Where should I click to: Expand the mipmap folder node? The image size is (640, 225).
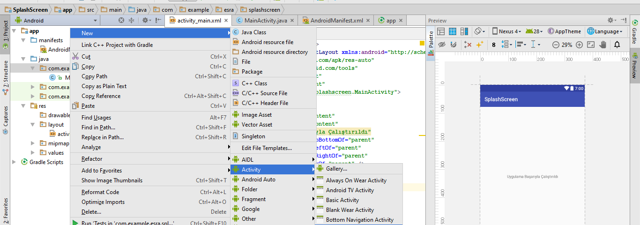point(32,143)
